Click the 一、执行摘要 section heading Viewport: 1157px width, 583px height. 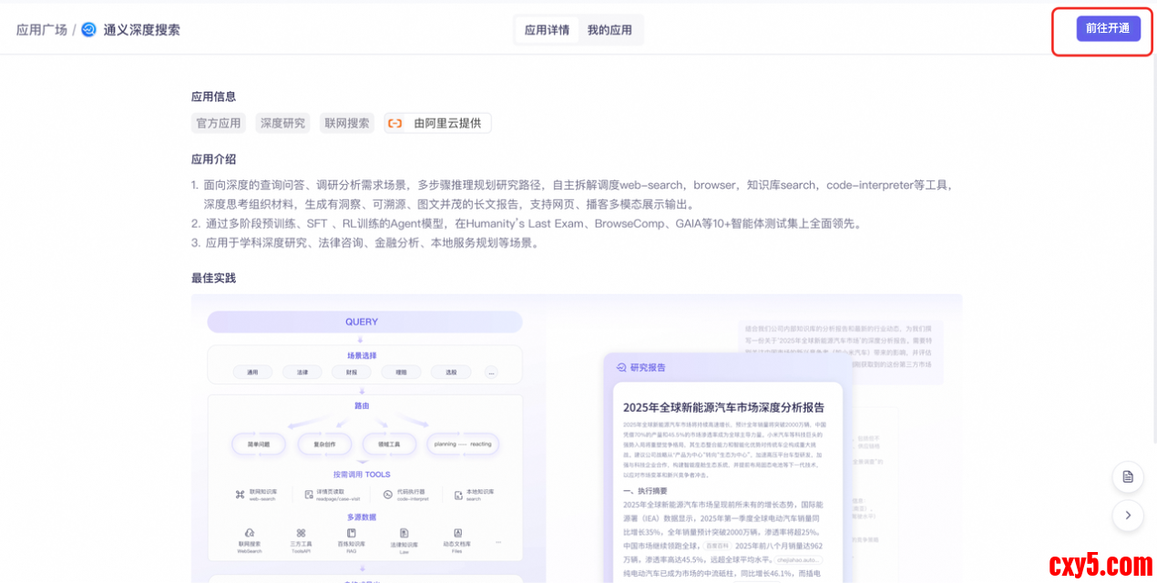[x=645, y=490]
